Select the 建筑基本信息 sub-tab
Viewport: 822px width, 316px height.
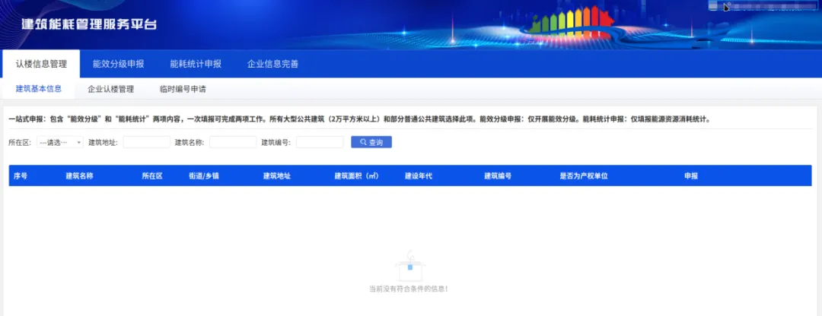[39, 89]
